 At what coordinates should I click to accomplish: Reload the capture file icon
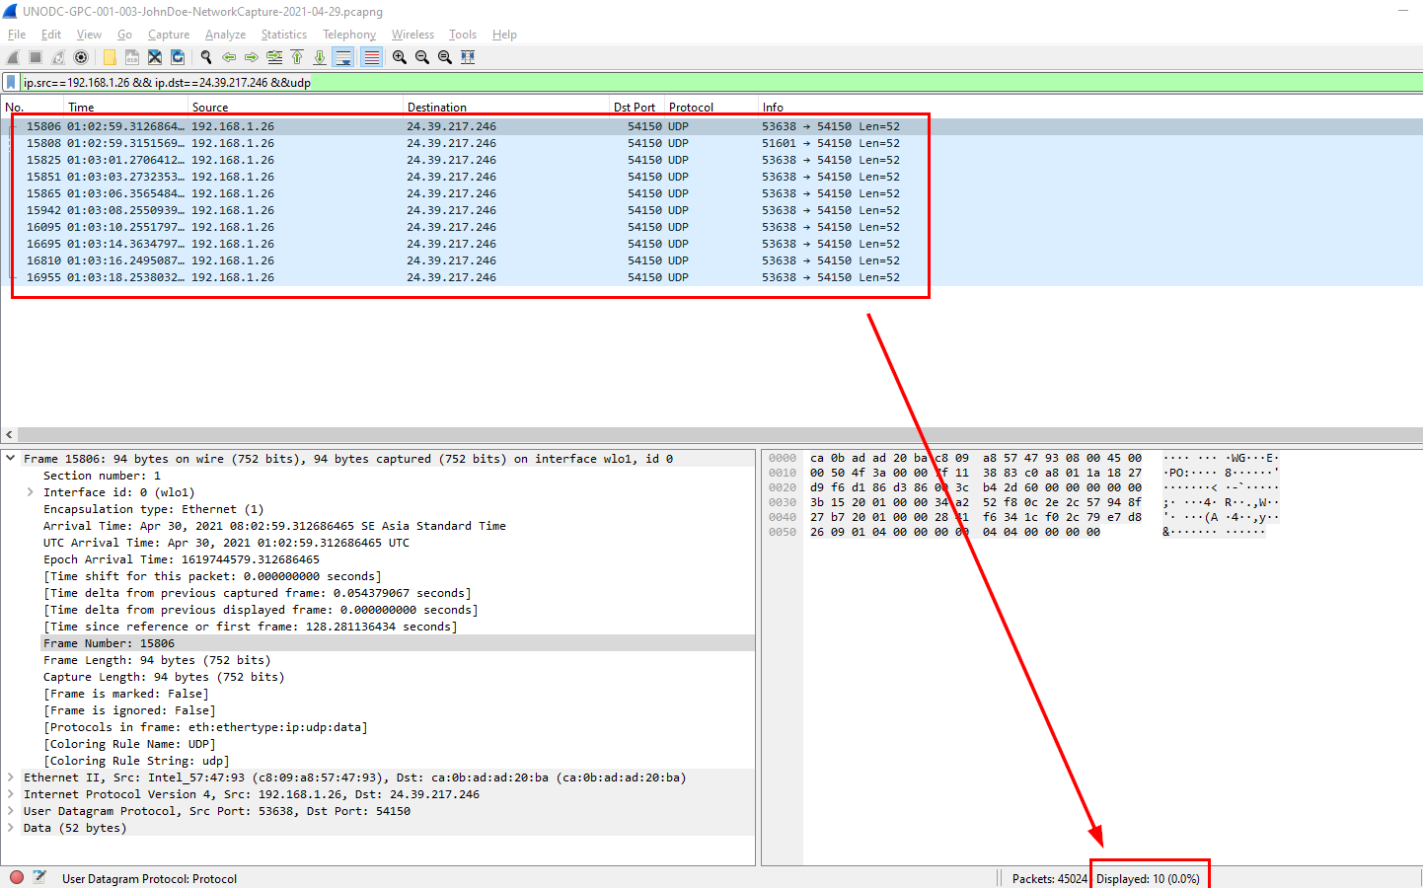click(x=178, y=57)
